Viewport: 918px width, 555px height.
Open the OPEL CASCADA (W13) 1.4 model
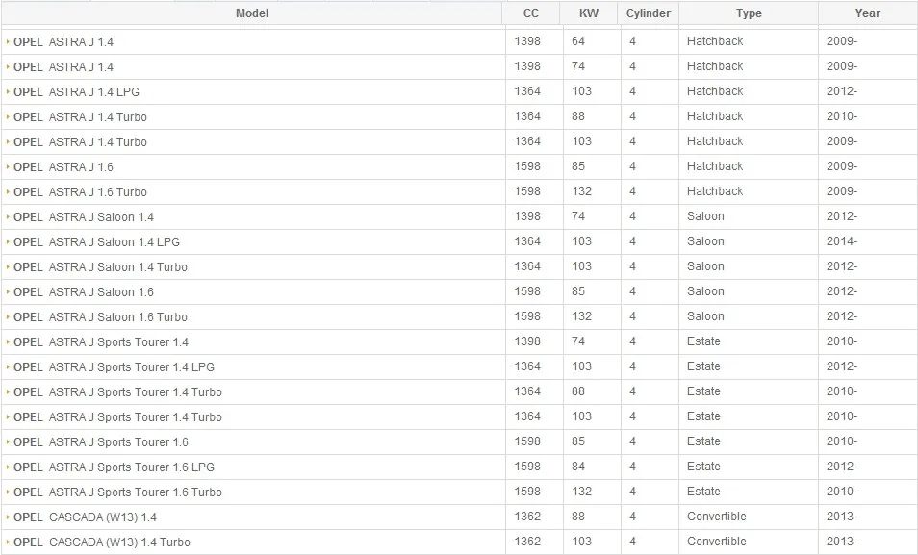[85, 517]
